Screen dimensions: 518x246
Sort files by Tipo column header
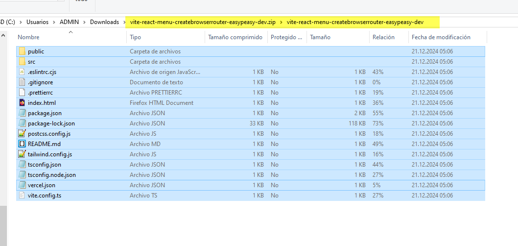(x=136, y=37)
